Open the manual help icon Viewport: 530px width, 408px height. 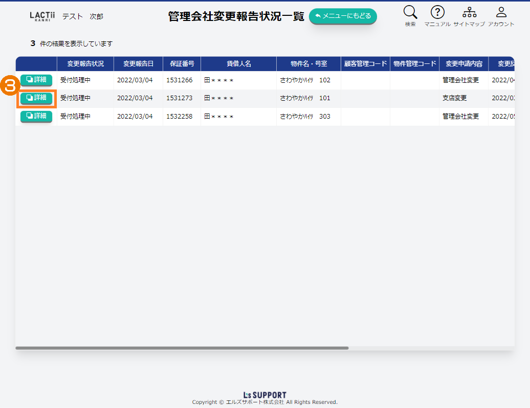[437, 13]
